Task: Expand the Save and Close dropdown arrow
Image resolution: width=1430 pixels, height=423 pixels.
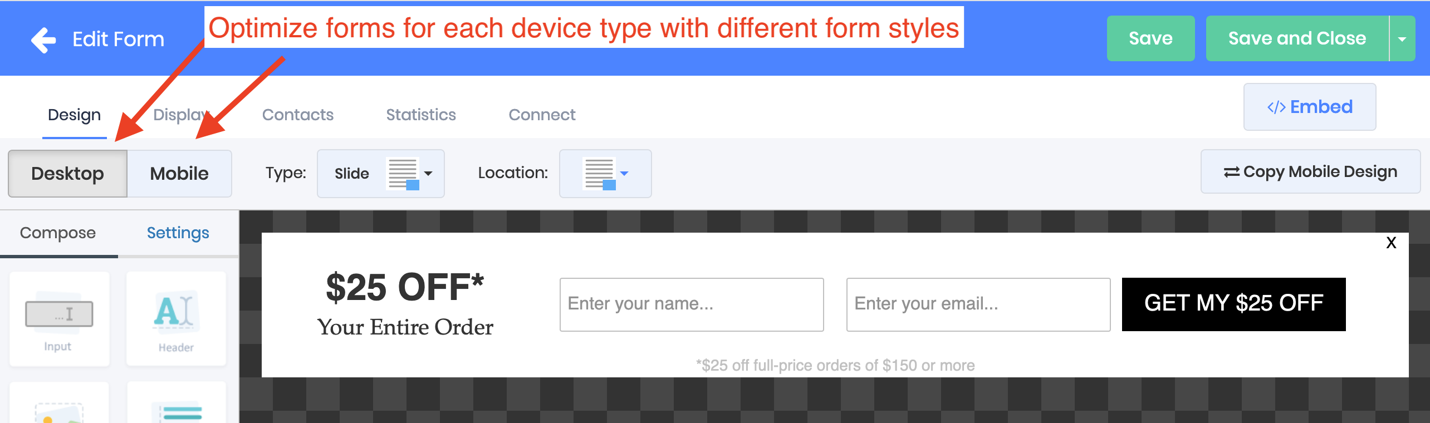Action: coord(1402,39)
